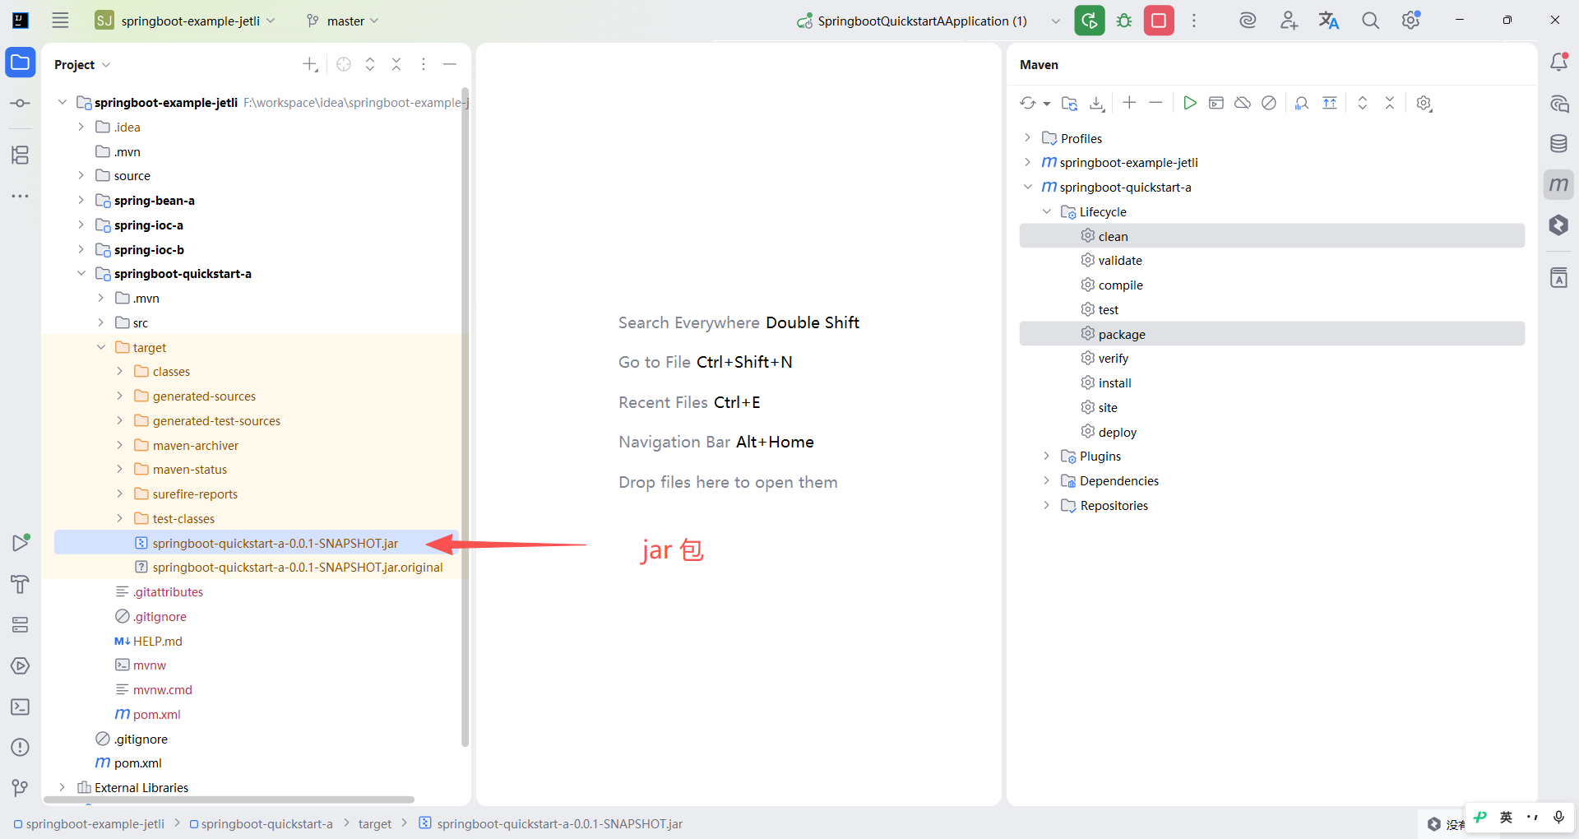Open the Run tool window
This screenshot has height=839, width=1579.
(x=21, y=543)
